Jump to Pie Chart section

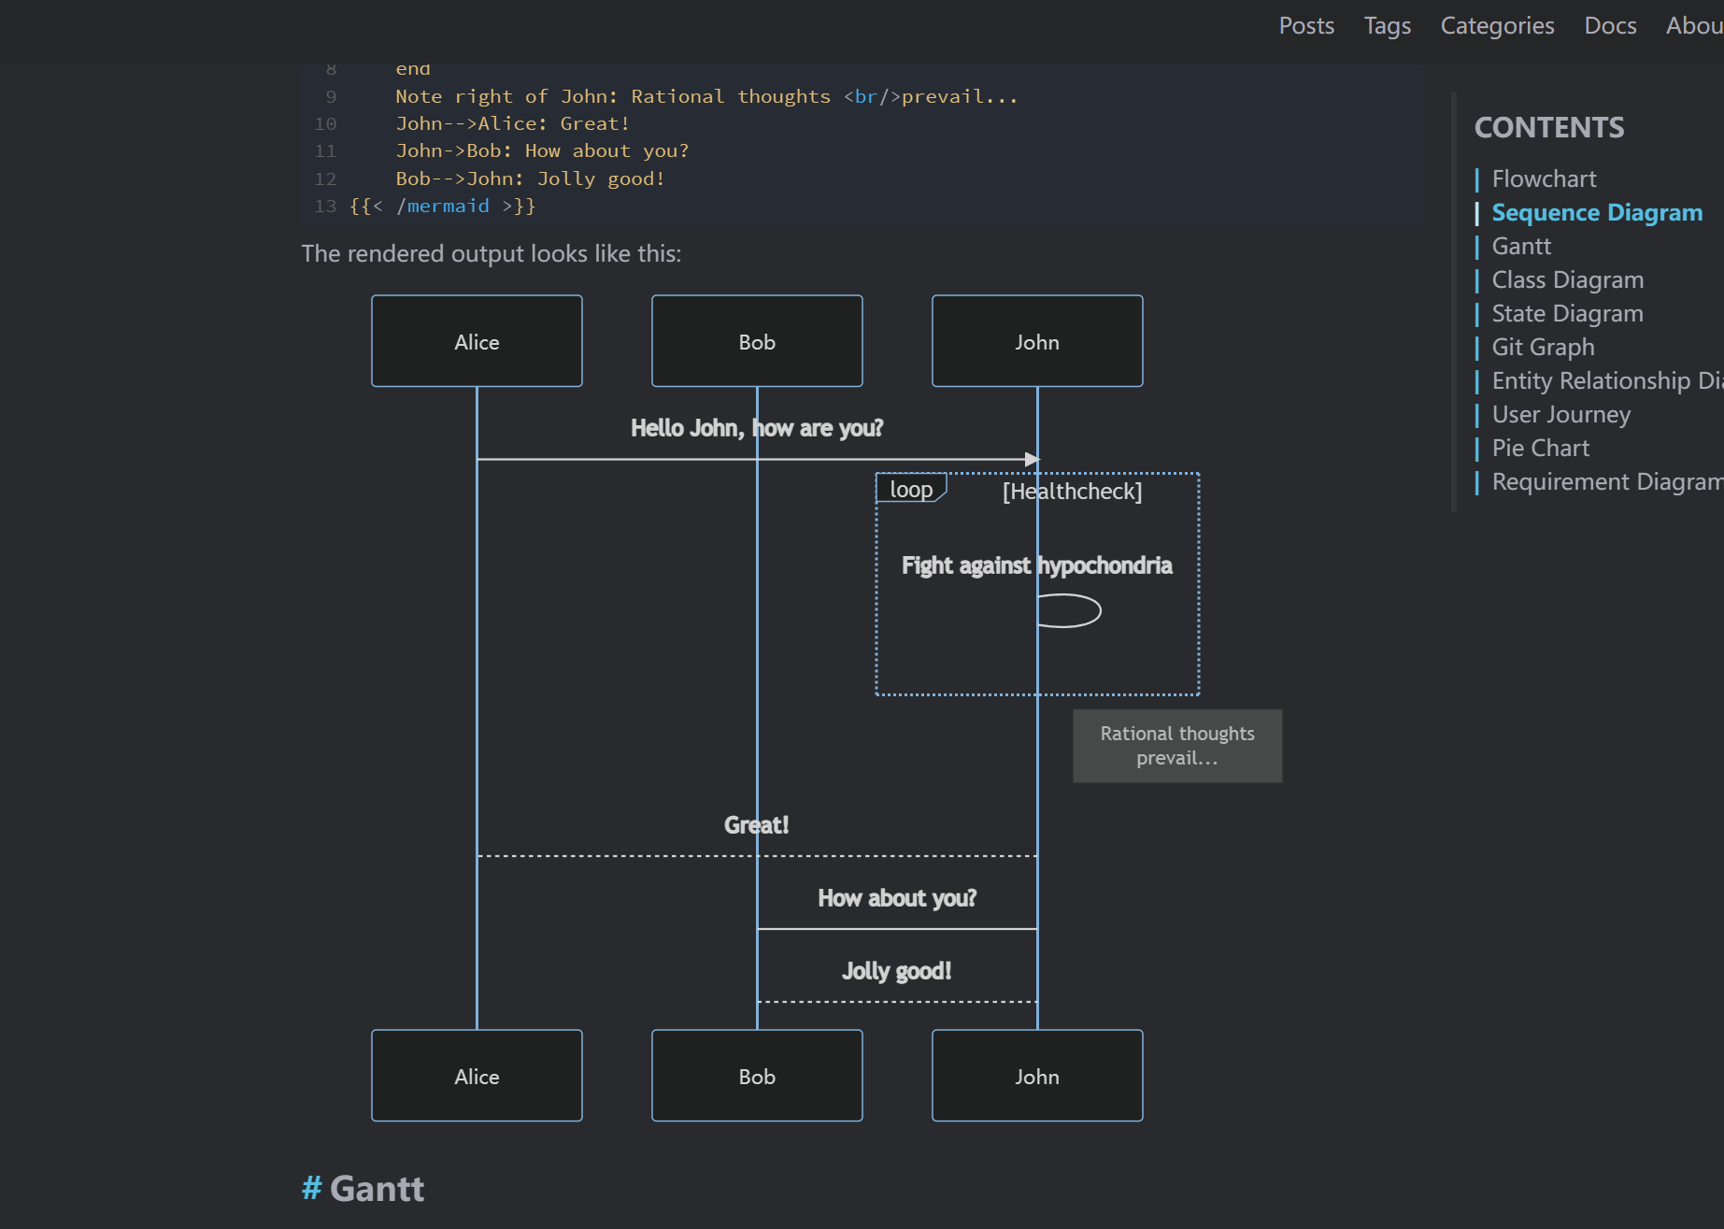point(1540,448)
